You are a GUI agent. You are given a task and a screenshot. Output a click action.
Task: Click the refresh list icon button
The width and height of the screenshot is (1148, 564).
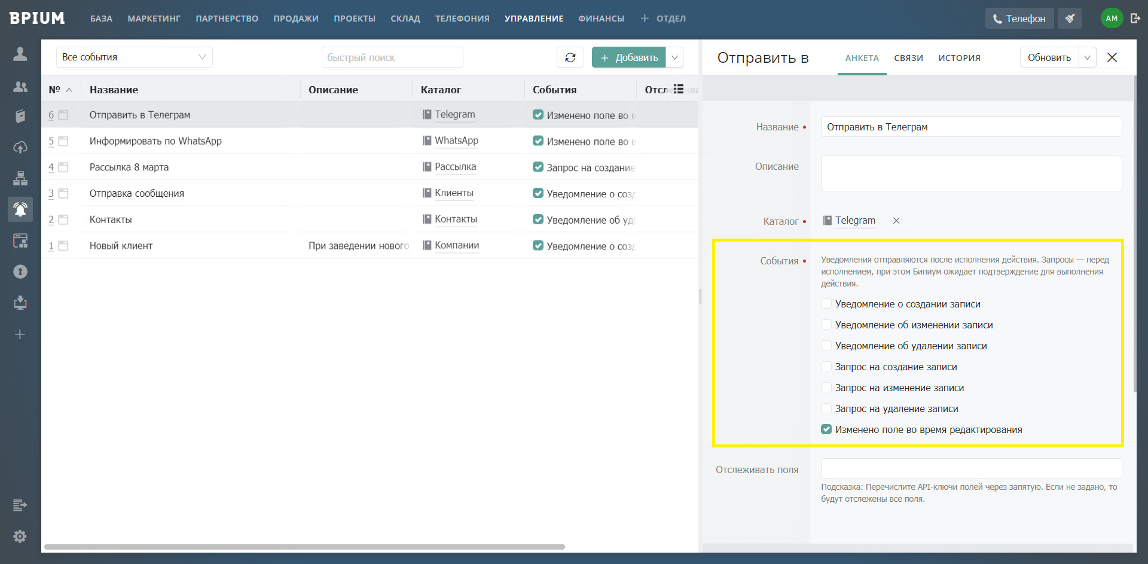[570, 57]
